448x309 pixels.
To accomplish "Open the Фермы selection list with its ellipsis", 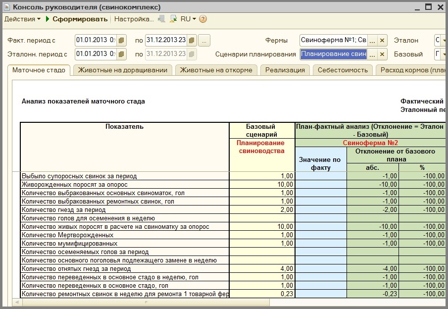I will pos(372,40).
